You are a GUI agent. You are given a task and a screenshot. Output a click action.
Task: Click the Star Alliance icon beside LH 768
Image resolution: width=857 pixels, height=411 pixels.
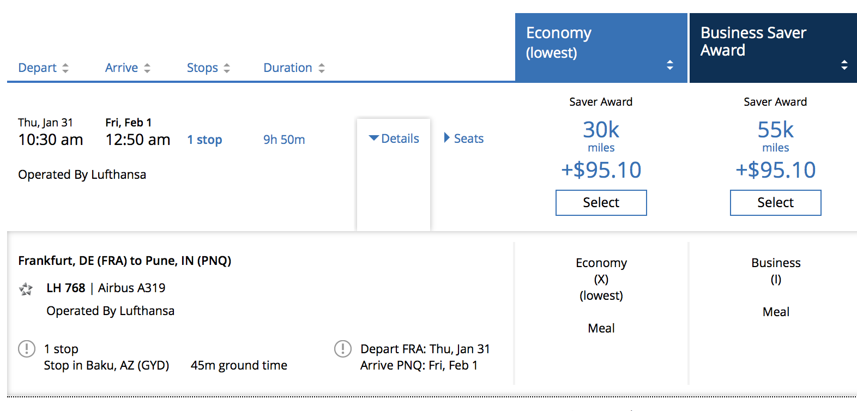point(26,289)
